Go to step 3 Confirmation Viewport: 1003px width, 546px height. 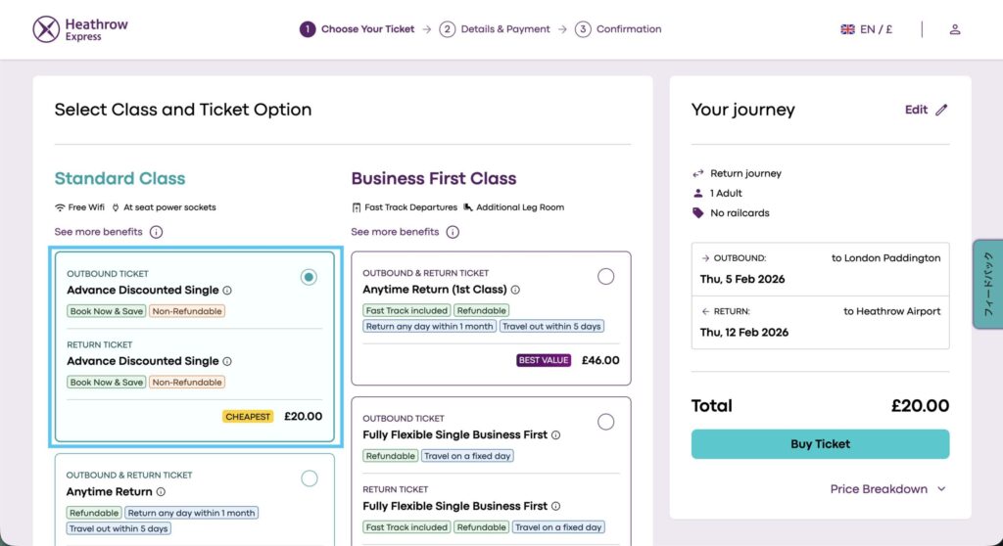619,29
